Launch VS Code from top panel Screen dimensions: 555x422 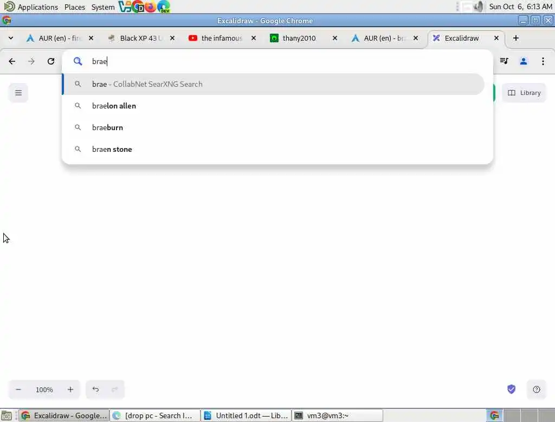[x=125, y=7]
